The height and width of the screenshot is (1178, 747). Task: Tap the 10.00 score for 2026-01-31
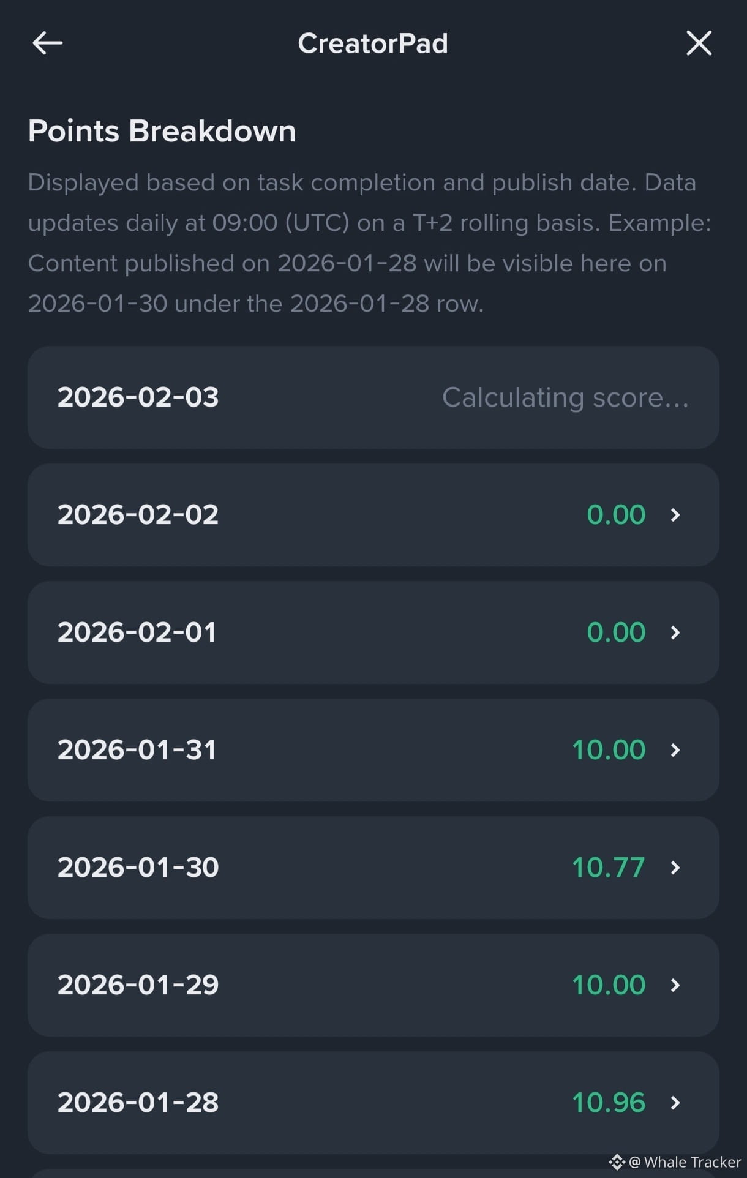[x=608, y=750]
